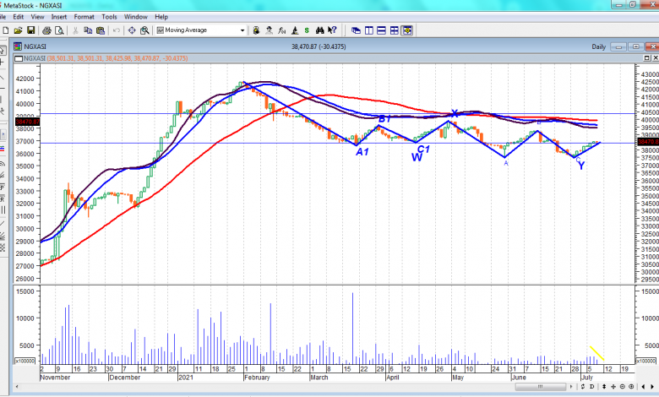Viewport: 659px width, 397px height.
Task: Click the D periodicity button
Action: [x=591, y=387]
